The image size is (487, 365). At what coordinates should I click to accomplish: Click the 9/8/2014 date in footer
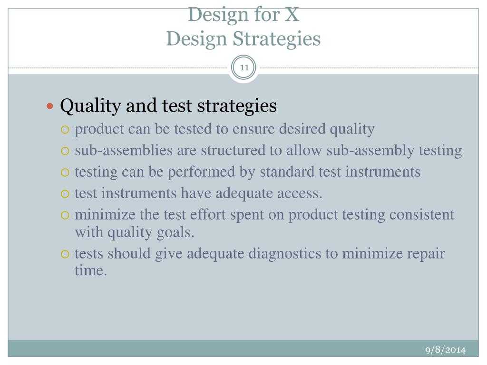tap(445, 350)
